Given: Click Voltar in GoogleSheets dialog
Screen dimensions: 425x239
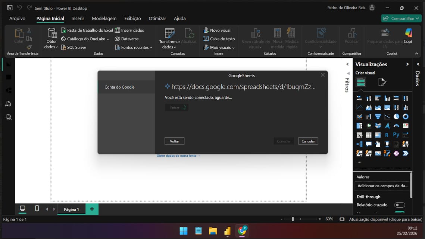Looking at the screenshot, I should tap(174, 141).
